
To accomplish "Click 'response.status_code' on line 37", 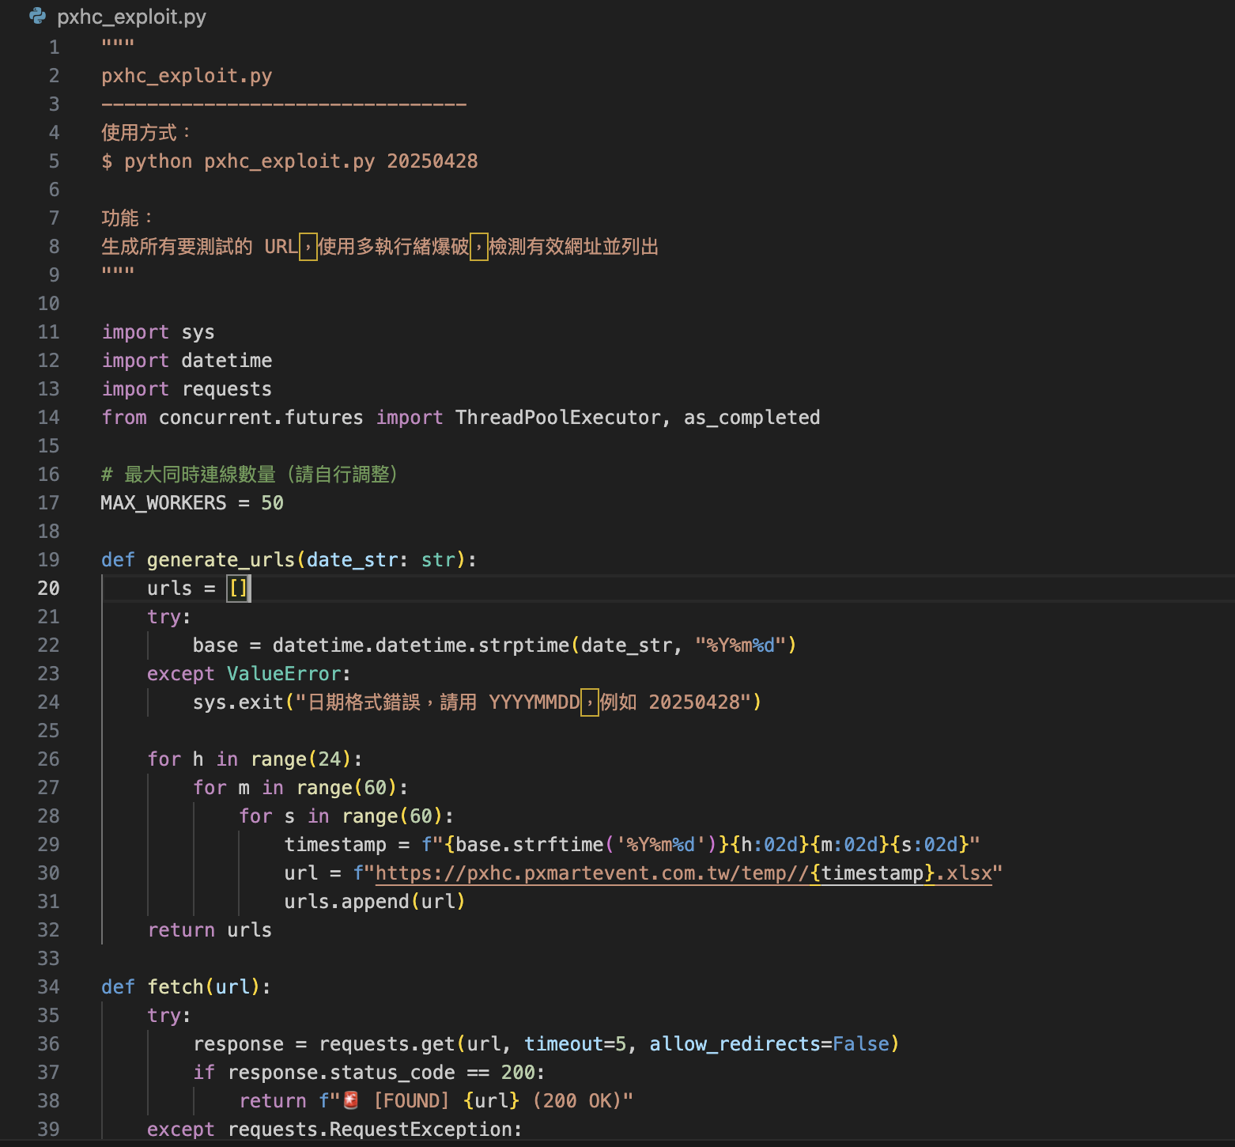I will [x=341, y=1073].
